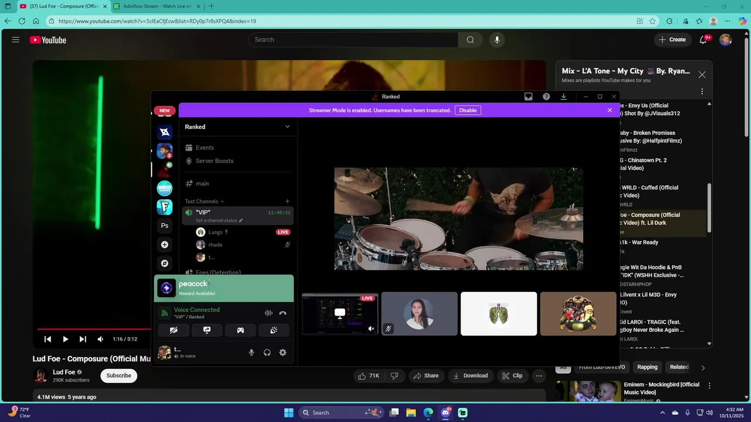
Task: Select the round teal server icon
Action: click(x=164, y=188)
